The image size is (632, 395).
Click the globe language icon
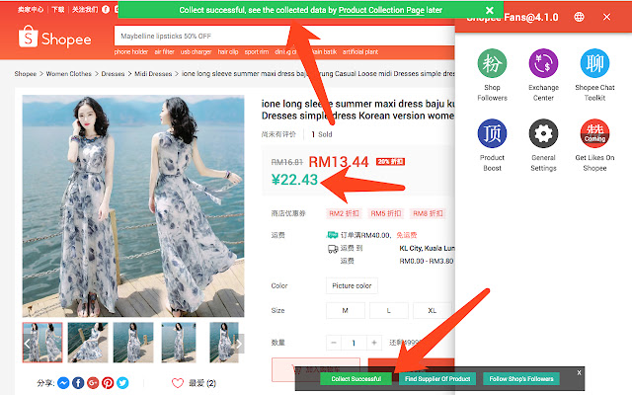tap(579, 17)
